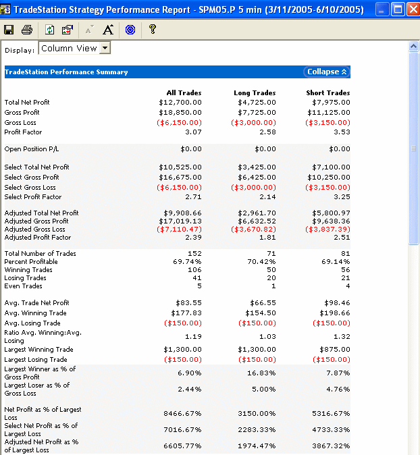420x455 pixels.
Task: Click the Profit Factor 3.07 value
Action: click(x=193, y=132)
